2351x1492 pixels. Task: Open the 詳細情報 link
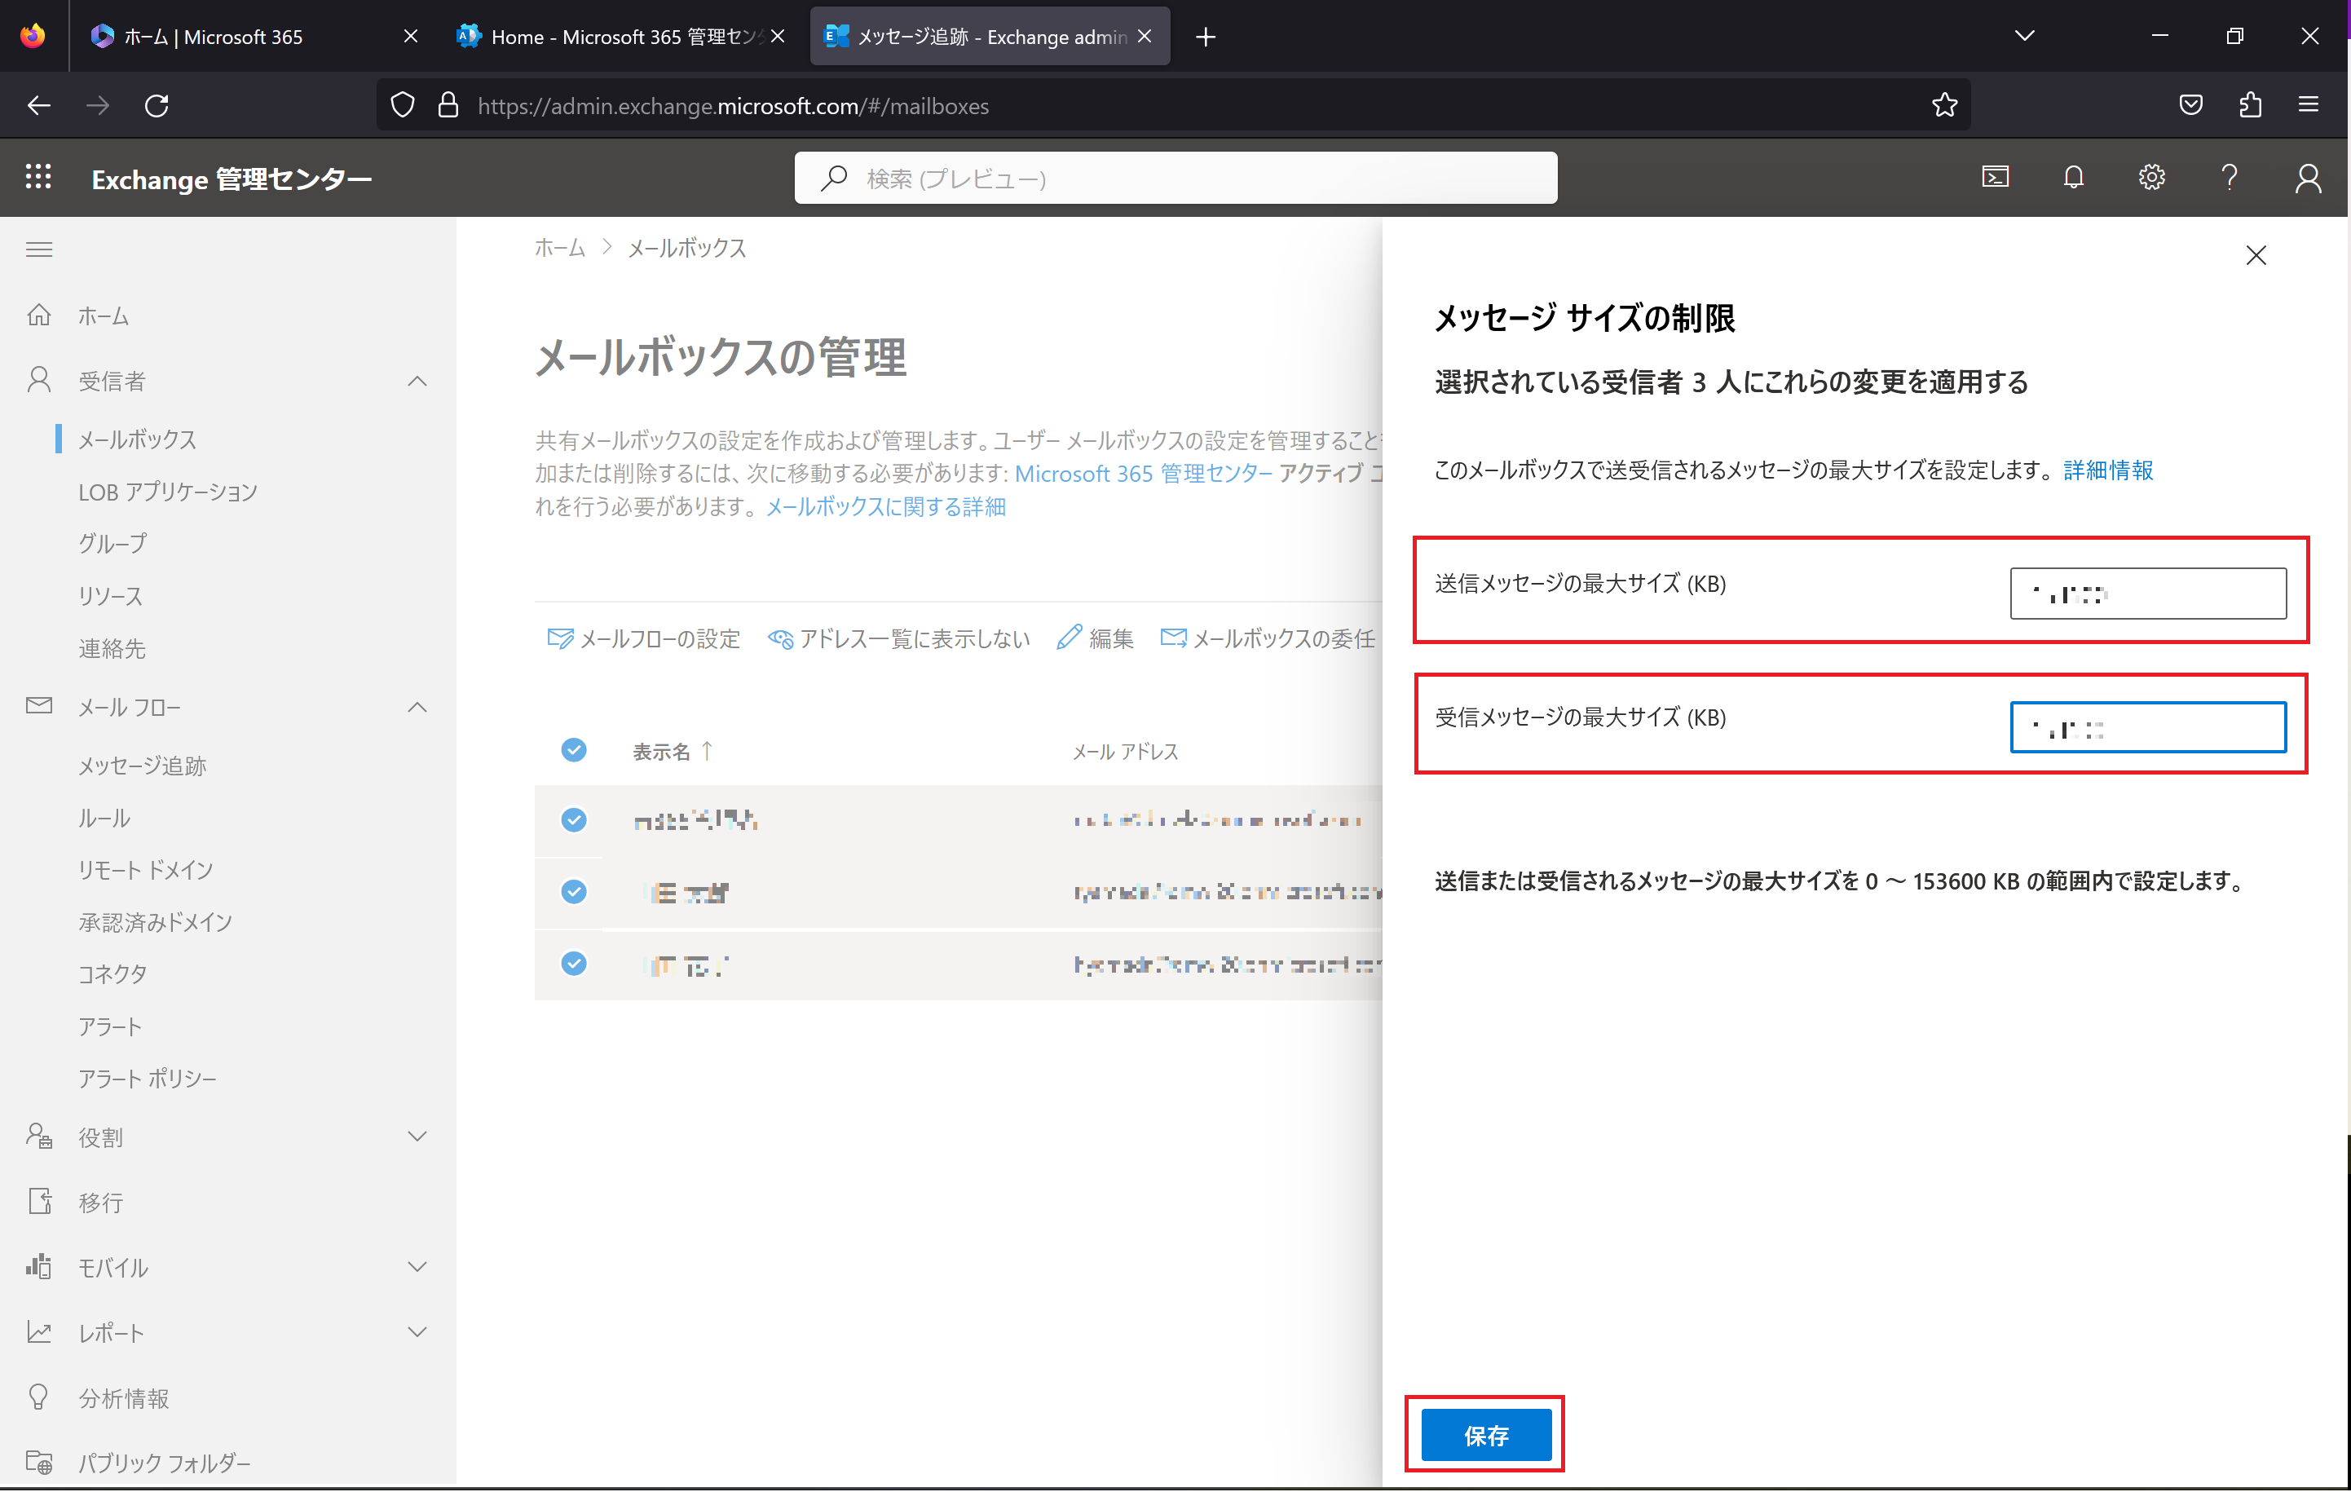click(x=2108, y=470)
